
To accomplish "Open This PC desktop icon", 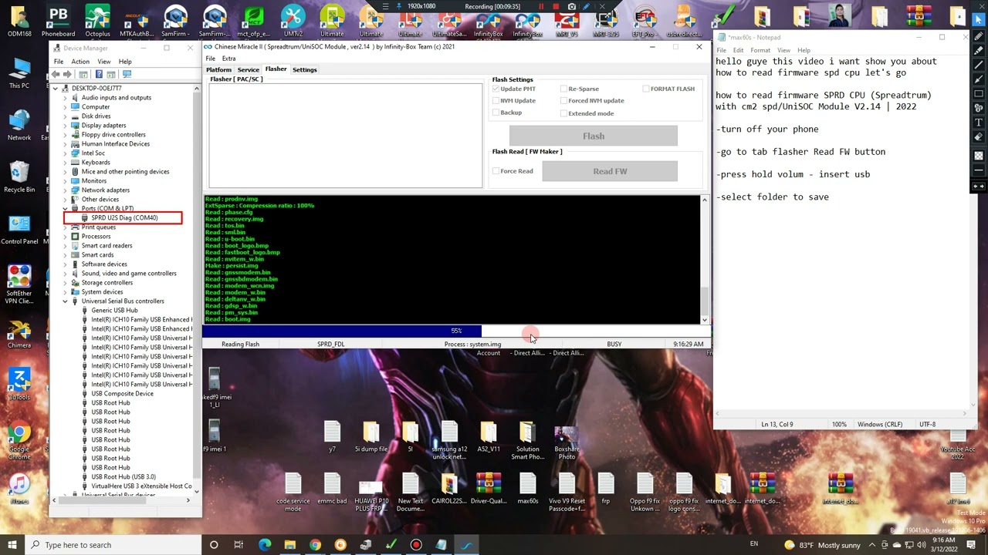I will tap(19, 73).
